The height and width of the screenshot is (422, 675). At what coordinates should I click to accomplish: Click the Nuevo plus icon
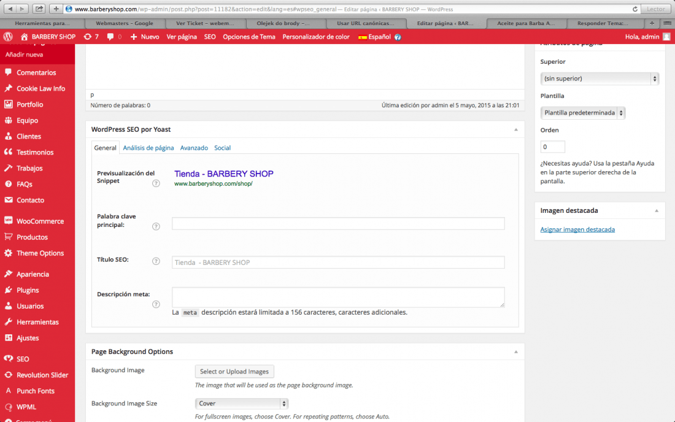click(x=133, y=37)
